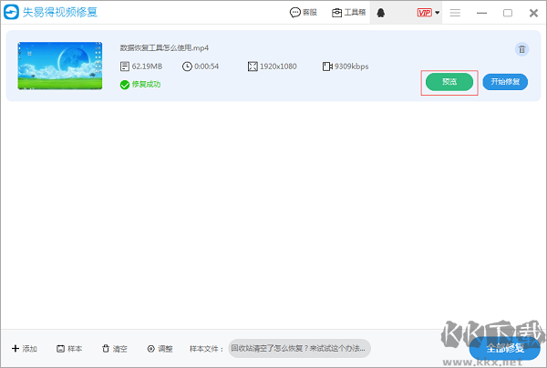Click the green repair success checkmark icon
This screenshot has width=547, height=368.
click(125, 85)
